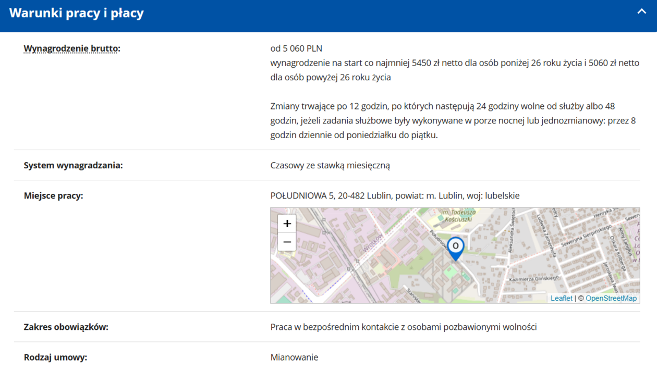Zoom in on the map
Screen dimensions: 657x370
tap(287, 224)
